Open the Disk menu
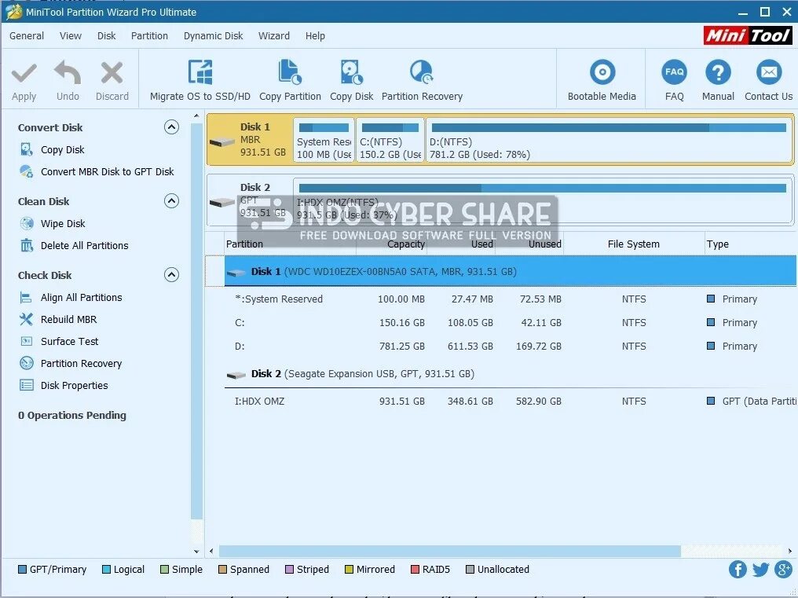 (x=106, y=35)
